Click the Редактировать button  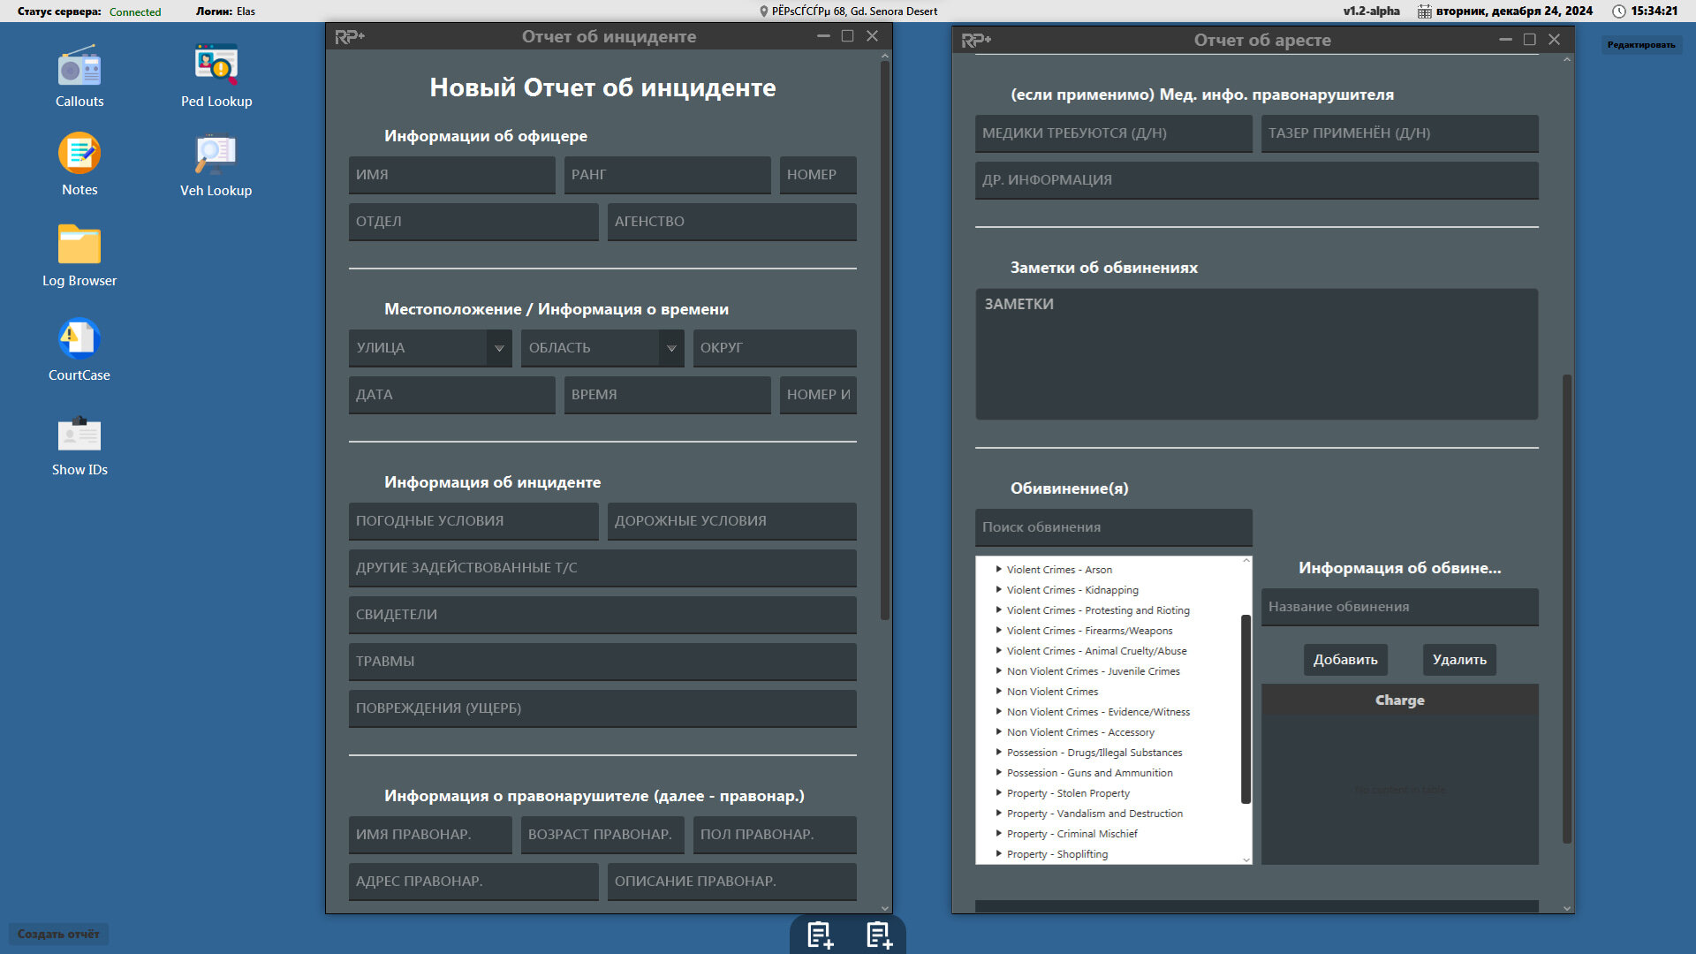(1640, 45)
